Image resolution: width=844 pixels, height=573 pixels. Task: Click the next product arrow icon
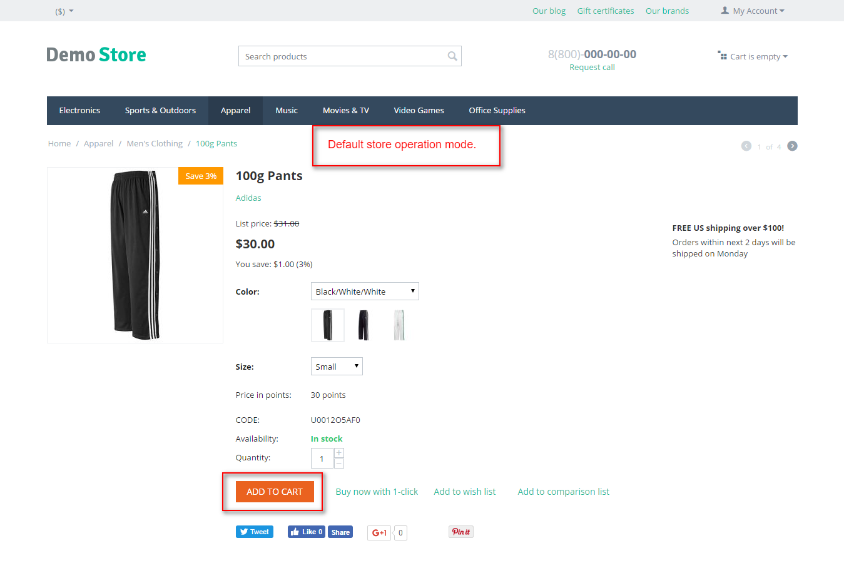[792, 145]
